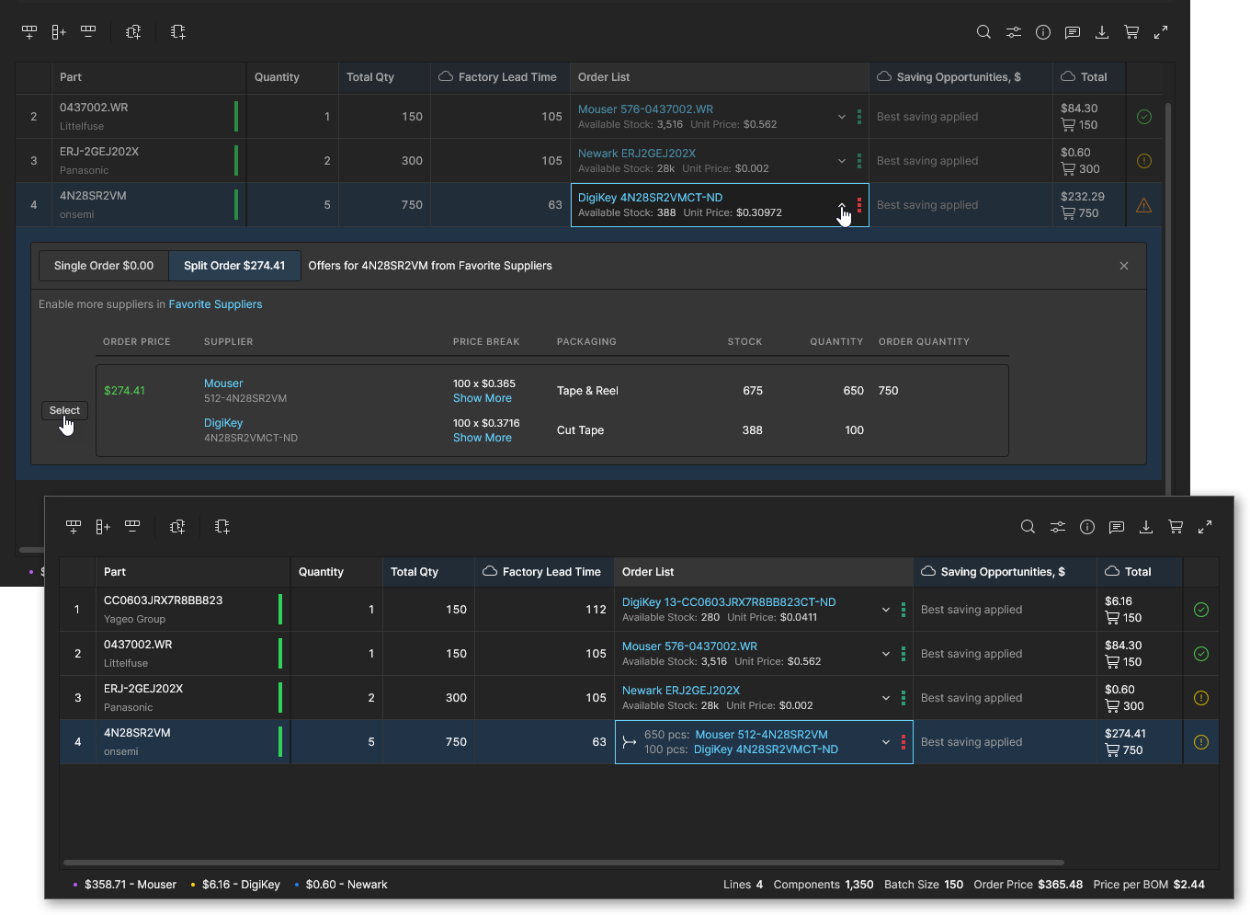Open the Favorite Suppliers link
The width and height of the screenshot is (1250, 915).
coord(215,304)
